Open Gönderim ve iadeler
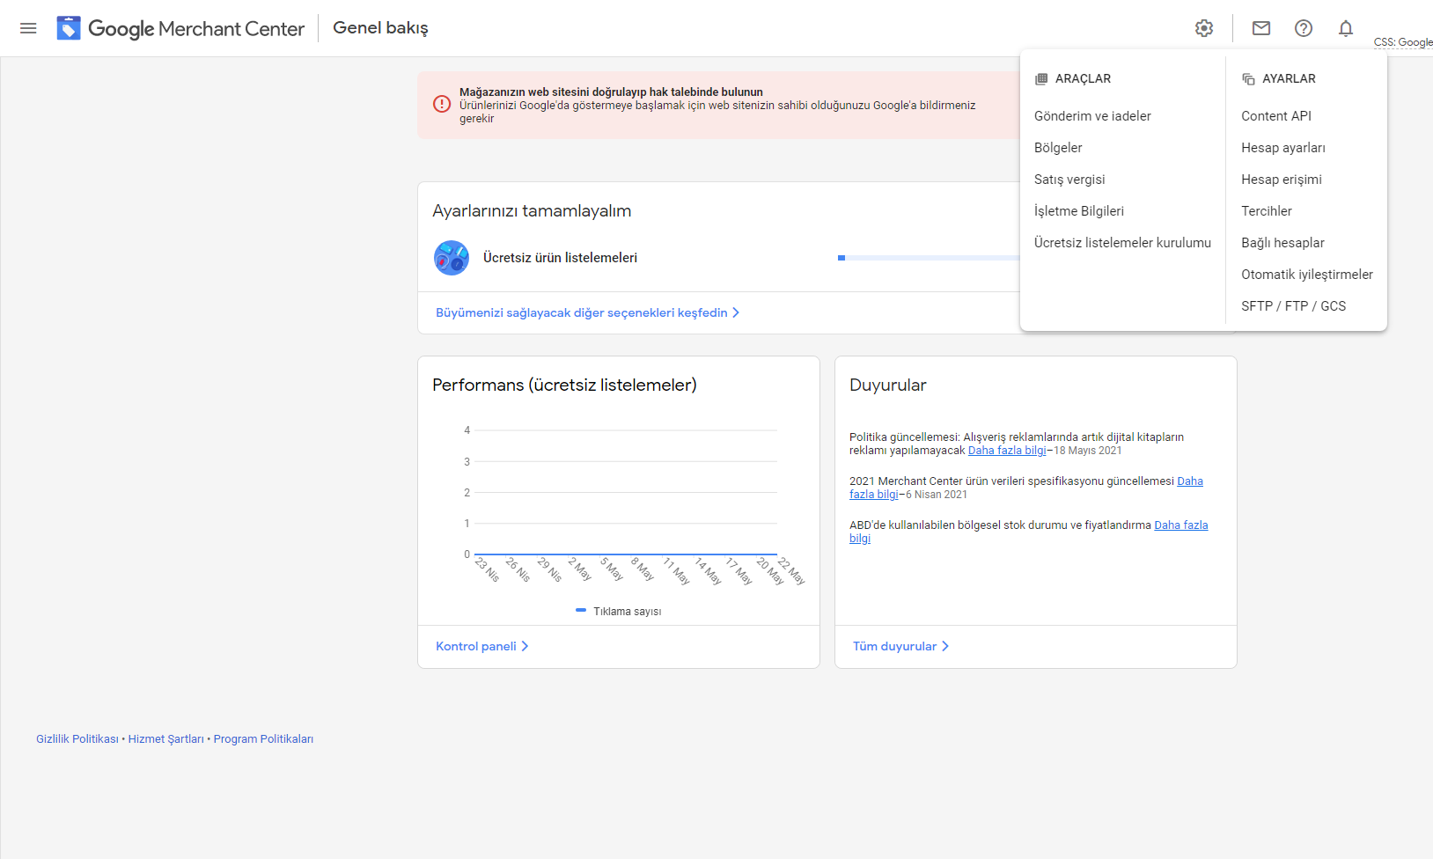Image resolution: width=1433 pixels, height=859 pixels. click(x=1092, y=116)
